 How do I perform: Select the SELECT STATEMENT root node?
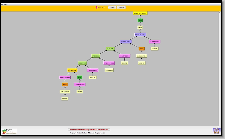click(140, 13)
